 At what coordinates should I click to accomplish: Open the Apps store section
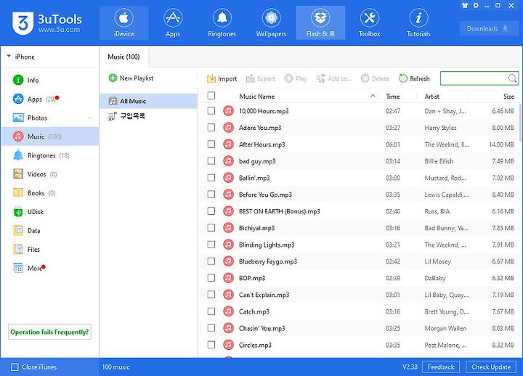point(173,23)
